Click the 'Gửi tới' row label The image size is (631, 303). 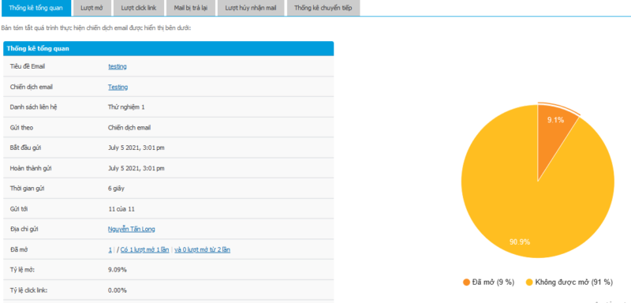pyautogui.click(x=18, y=209)
